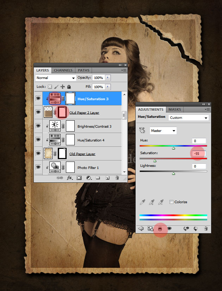The height and width of the screenshot is (291, 222).
Task: Click the Lightness value field
Action: coord(199,166)
